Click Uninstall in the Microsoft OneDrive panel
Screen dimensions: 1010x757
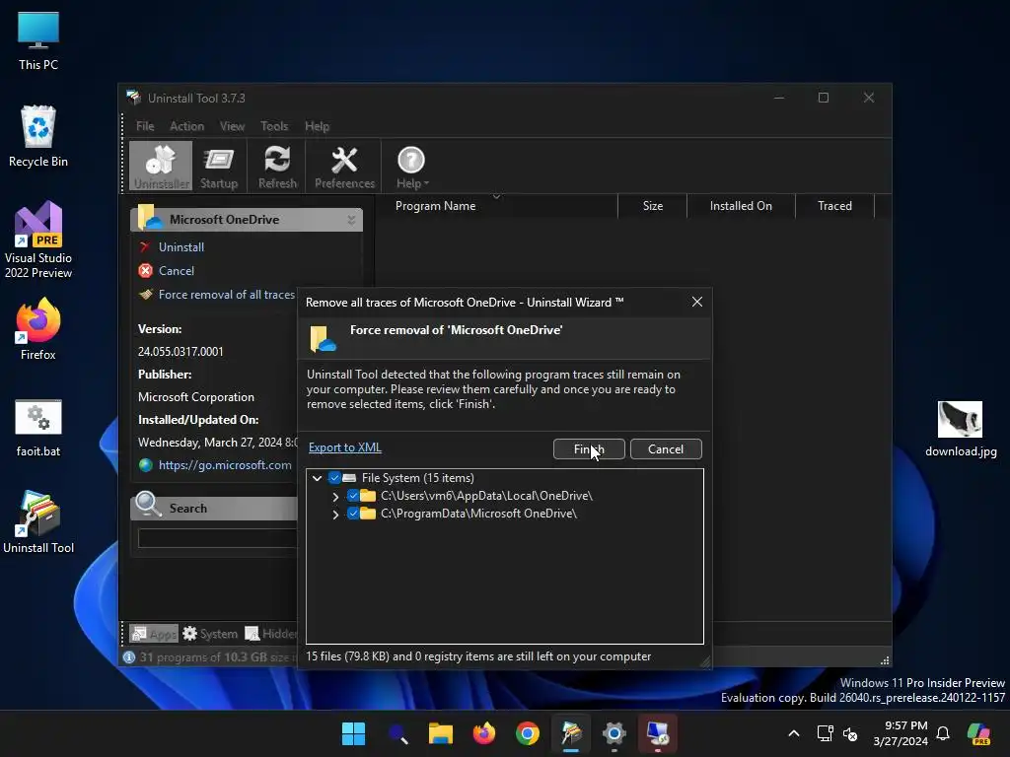click(181, 247)
